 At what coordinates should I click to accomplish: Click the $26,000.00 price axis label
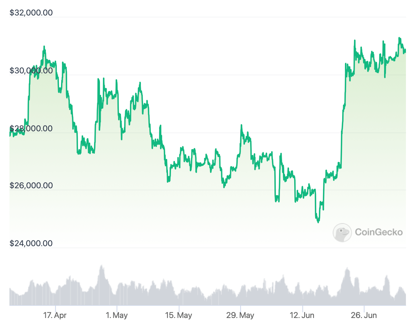pos(31,185)
